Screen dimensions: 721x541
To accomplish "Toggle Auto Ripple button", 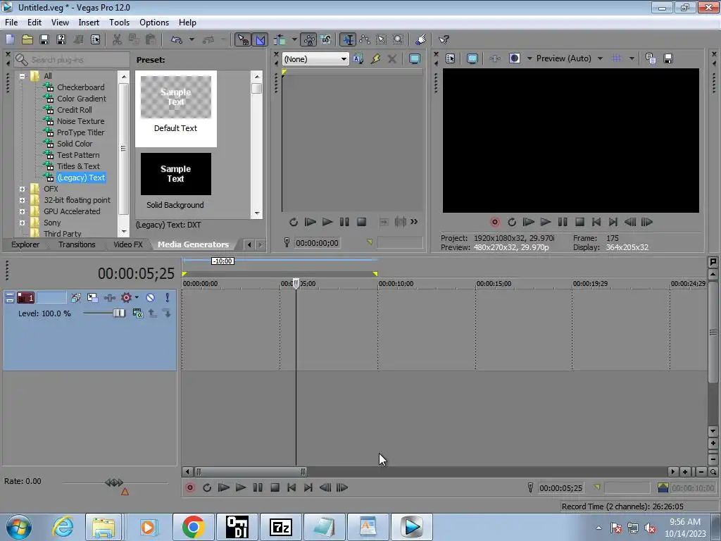I will 280,39.
